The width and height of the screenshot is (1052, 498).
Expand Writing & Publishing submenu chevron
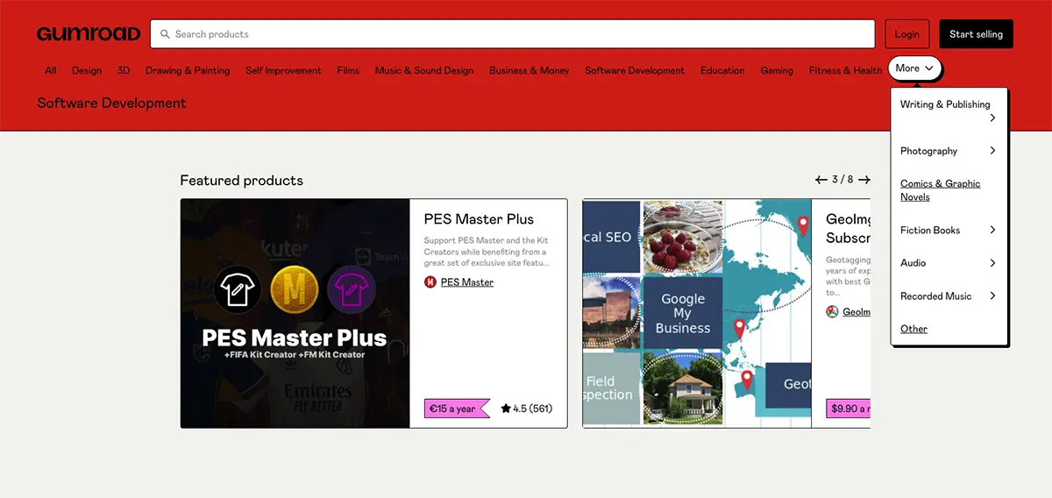click(992, 117)
